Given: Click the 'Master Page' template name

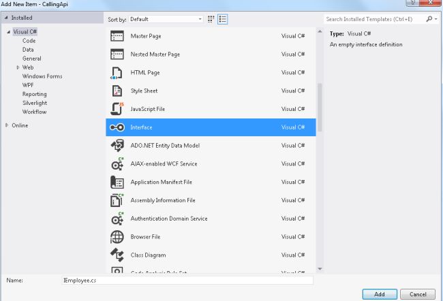Looking at the screenshot, I should pyautogui.click(x=146, y=36).
